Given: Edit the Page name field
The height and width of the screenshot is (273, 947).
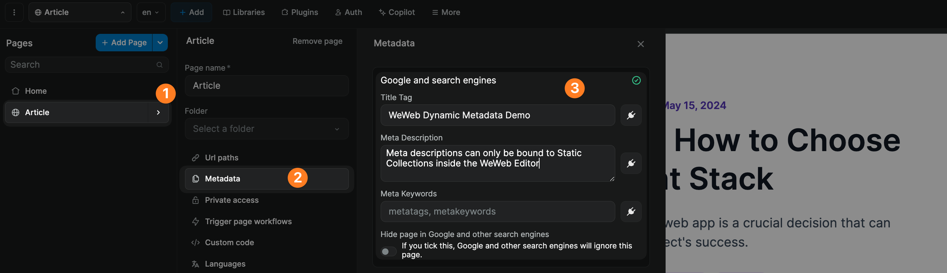Looking at the screenshot, I should click(x=266, y=86).
